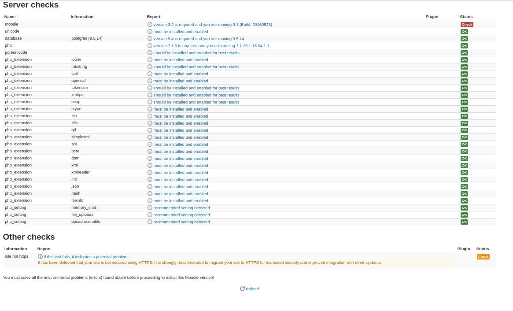The image size is (513, 311).
Task: Click the info icon in the dom row
Action: coord(150,159)
